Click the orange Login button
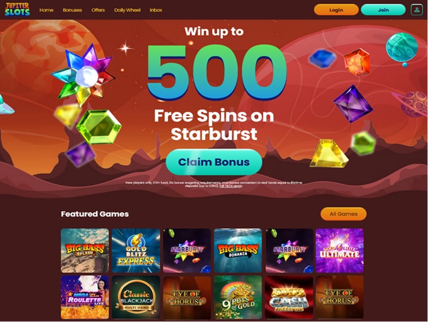The width and height of the screenshot is (428, 322). point(336,10)
